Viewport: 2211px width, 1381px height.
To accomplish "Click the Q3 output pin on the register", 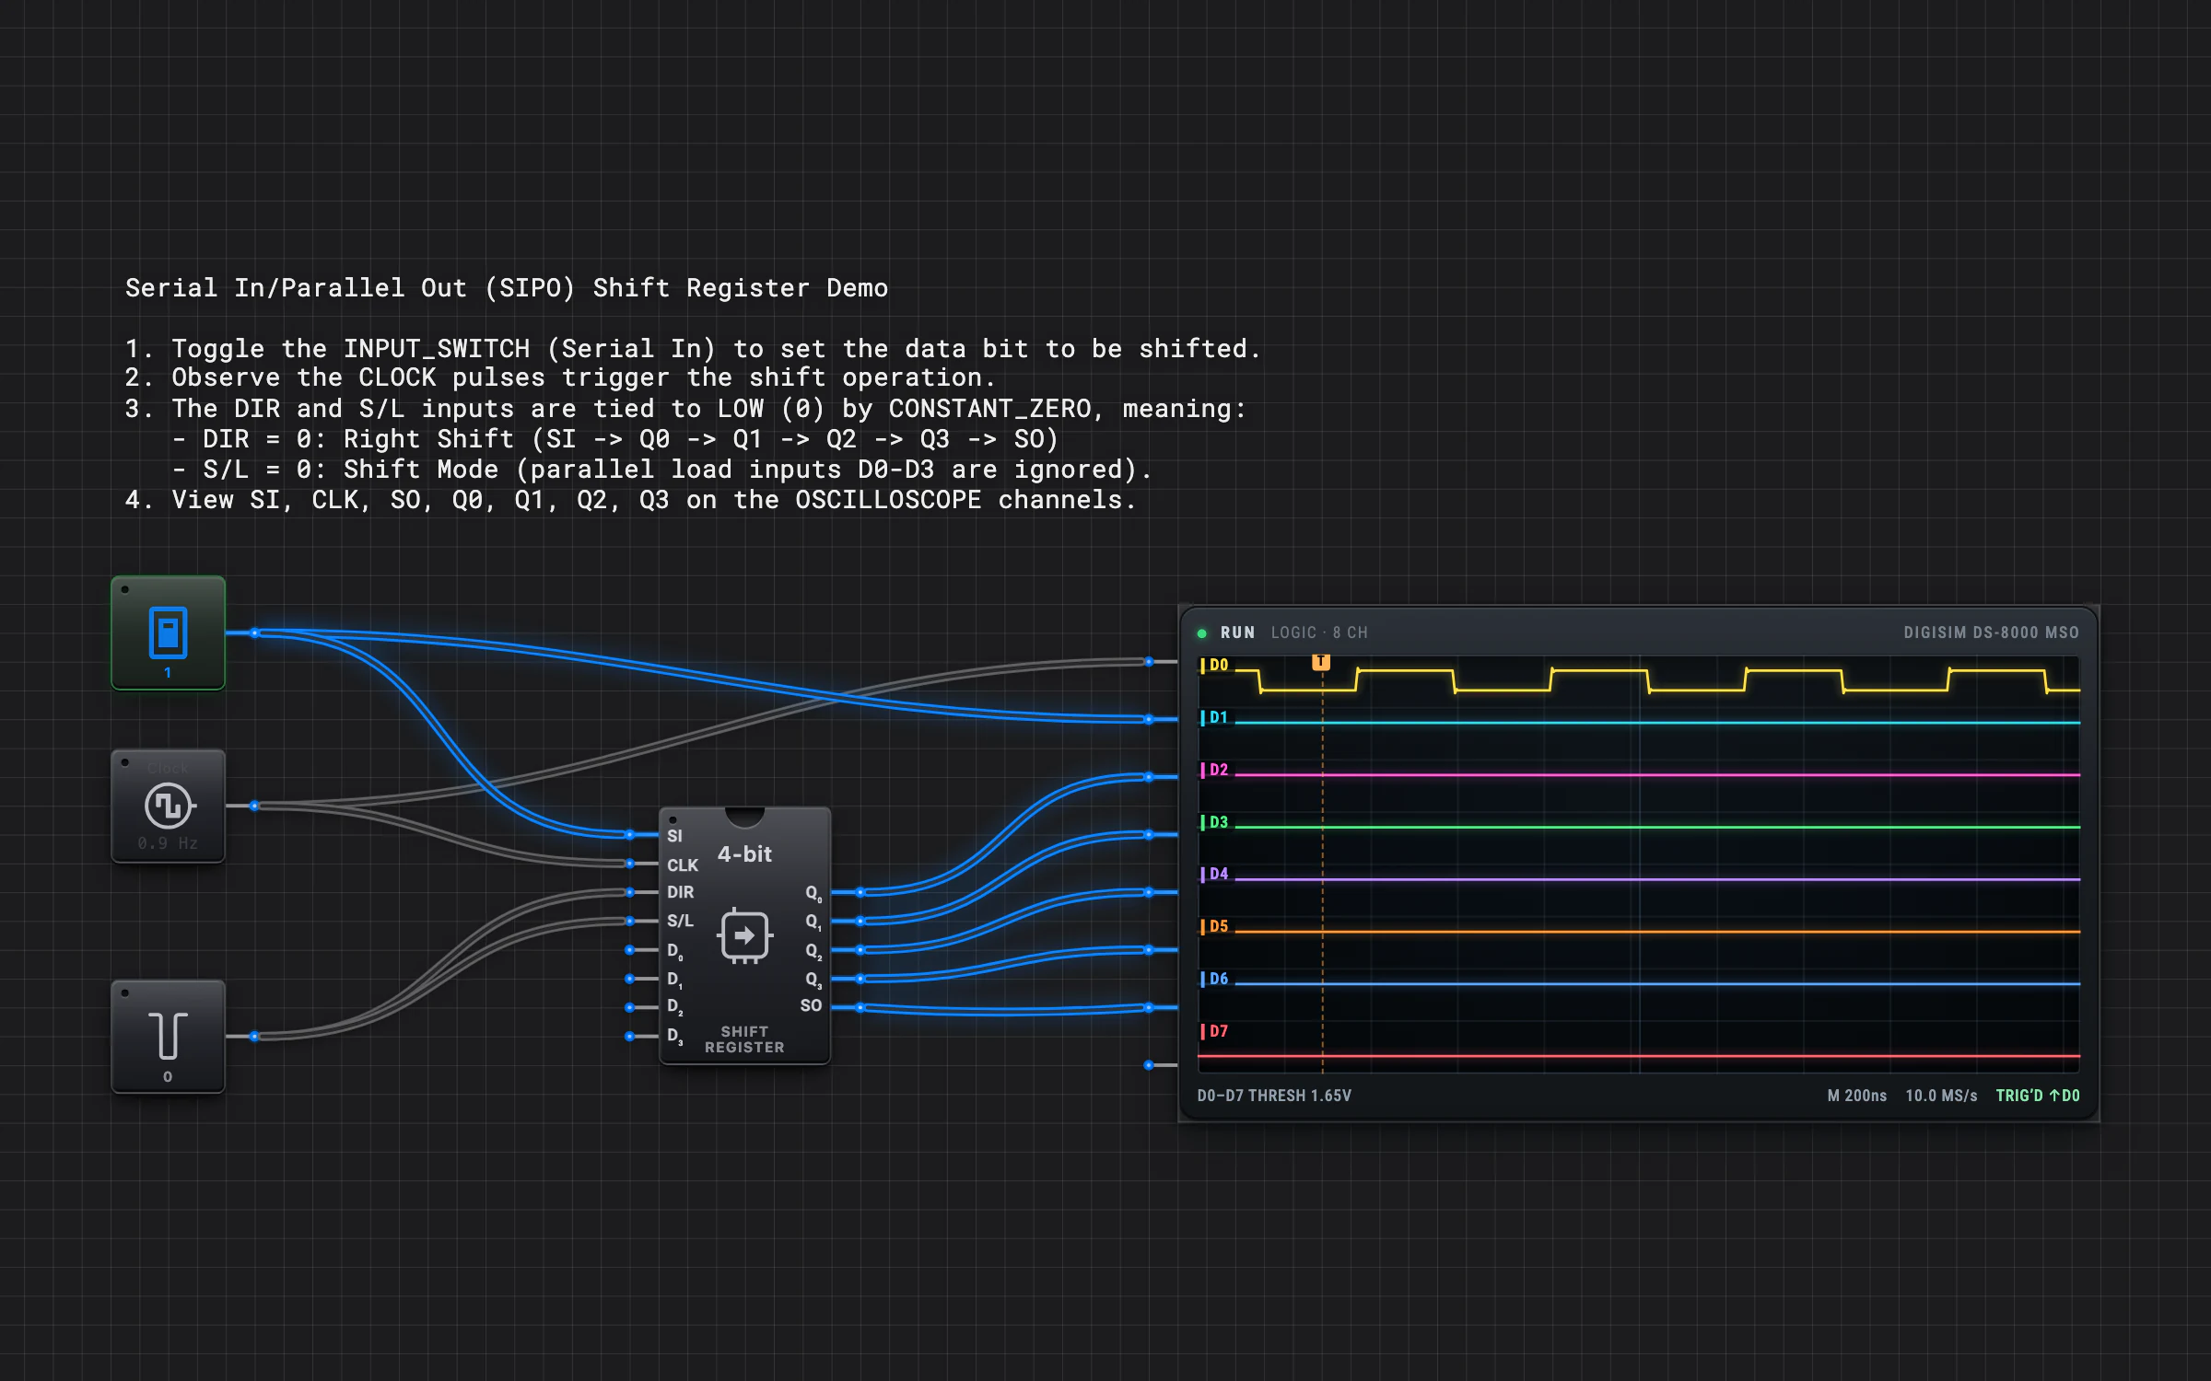I will tap(860, 979).
